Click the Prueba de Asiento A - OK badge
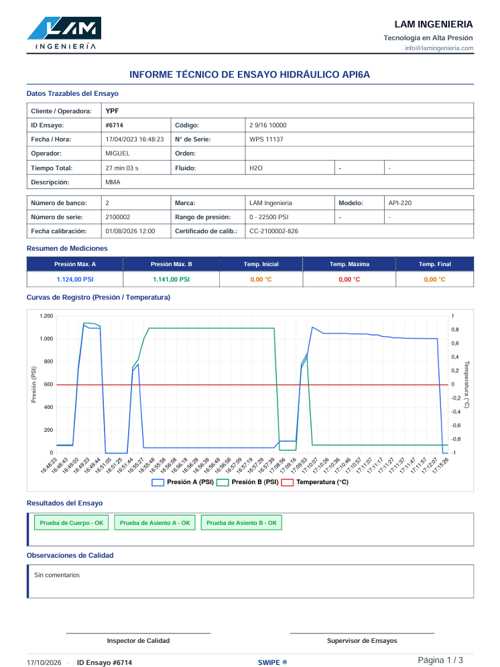This screenshot has width=500, height=667. tap(155, 523)
